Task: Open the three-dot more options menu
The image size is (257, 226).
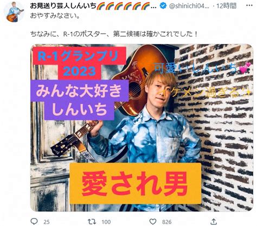Action: (249, 5)
